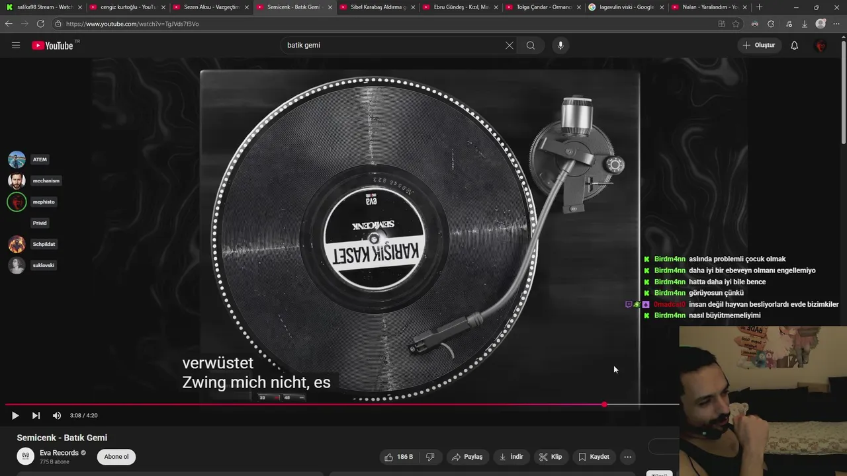Click the Eva Records channel avatar

coord(26,456)
